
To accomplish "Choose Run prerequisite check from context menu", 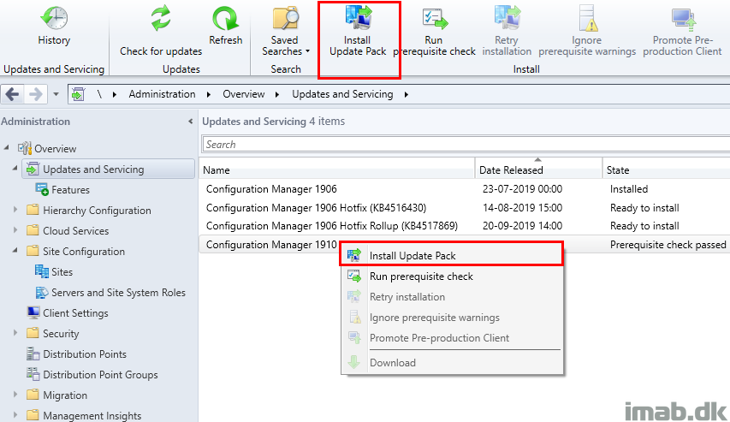I will (x=452, y=276).
